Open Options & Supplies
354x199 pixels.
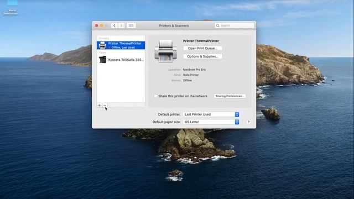point(203,56)
